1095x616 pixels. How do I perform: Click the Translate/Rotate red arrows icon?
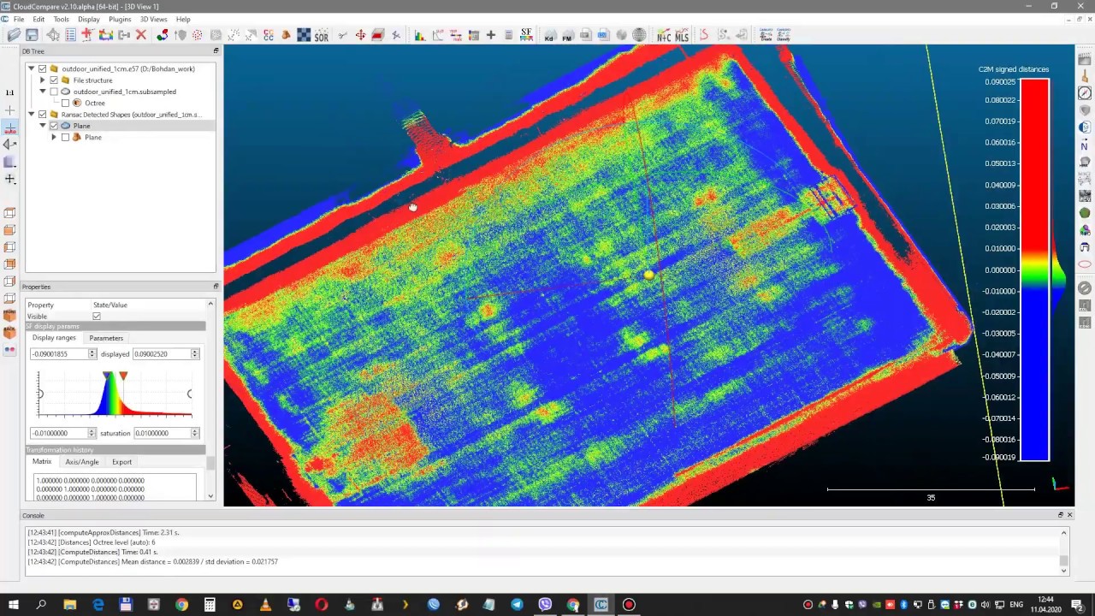pos(360,35)
